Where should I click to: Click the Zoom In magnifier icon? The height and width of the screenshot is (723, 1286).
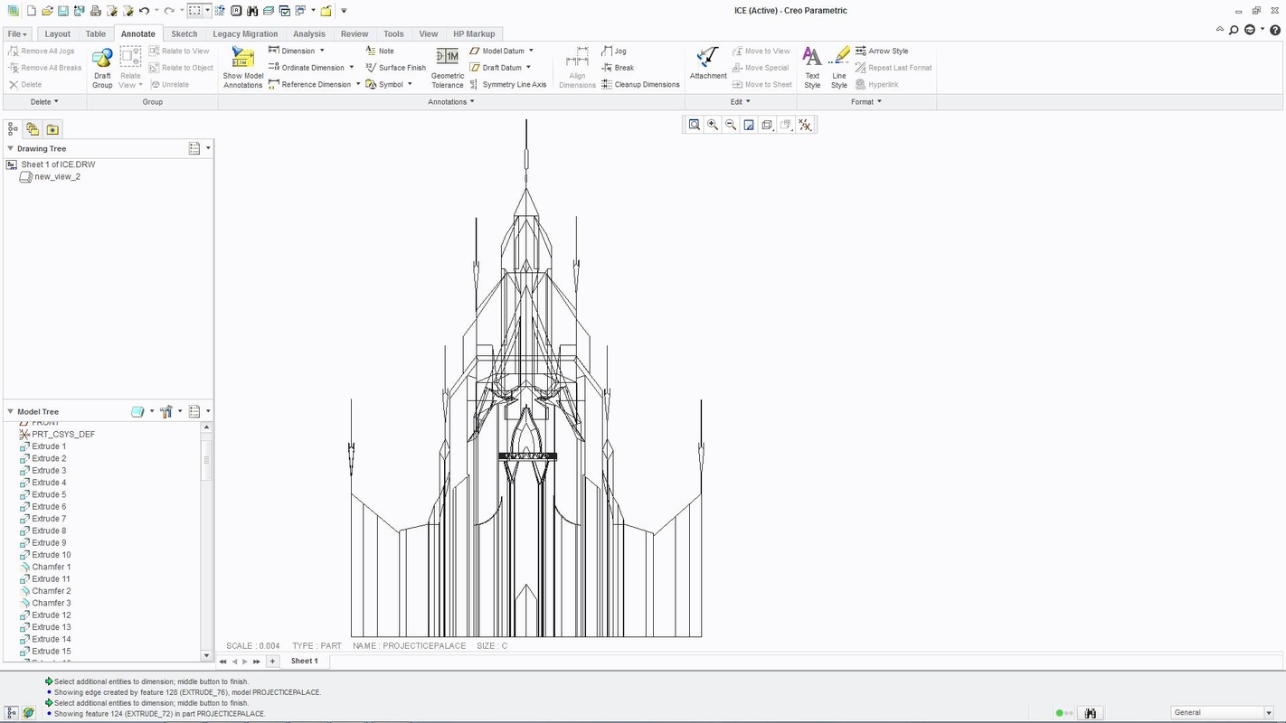pos(713,125)
